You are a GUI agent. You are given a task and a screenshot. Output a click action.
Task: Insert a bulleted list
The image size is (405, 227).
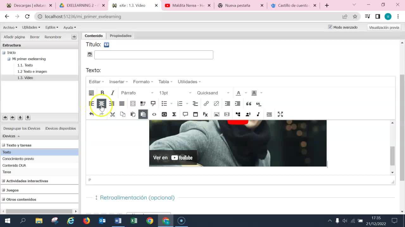pos(164,103)
